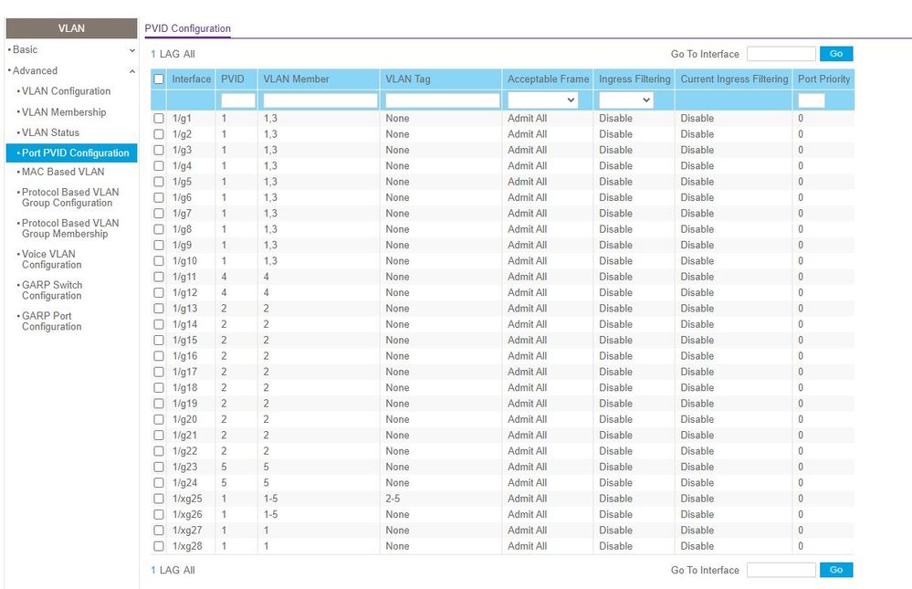This screenshot has width=912, height=589.
Task: Select the checkbox for interface 1/g24
Action: (x=159, y=483)
